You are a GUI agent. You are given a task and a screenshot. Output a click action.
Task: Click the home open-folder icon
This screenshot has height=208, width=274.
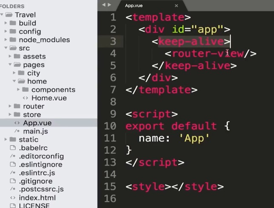[22, 81]
